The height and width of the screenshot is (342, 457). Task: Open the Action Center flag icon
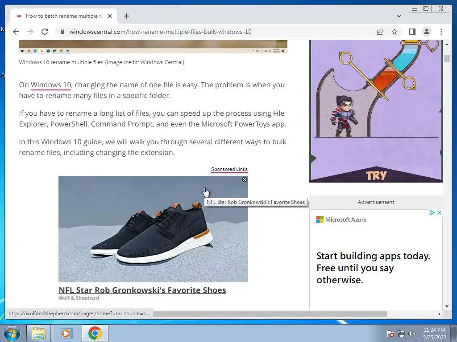point(390,334)
